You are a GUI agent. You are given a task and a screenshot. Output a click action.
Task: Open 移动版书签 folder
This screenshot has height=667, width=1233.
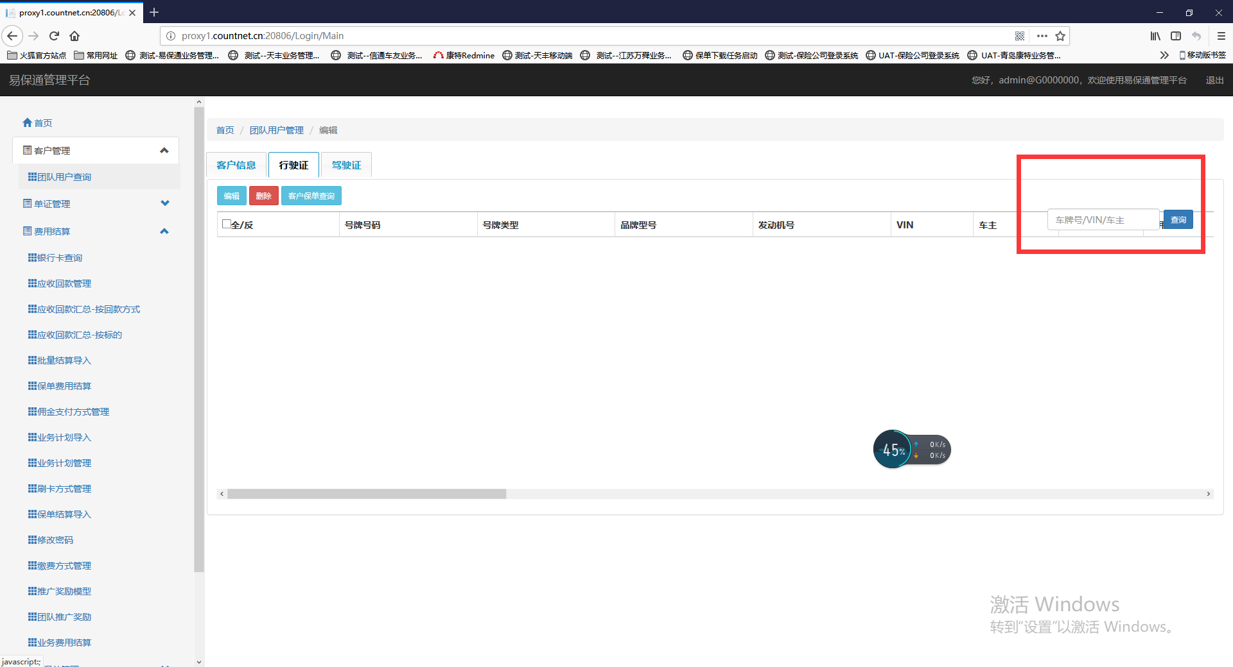(x=1203, y=55)
